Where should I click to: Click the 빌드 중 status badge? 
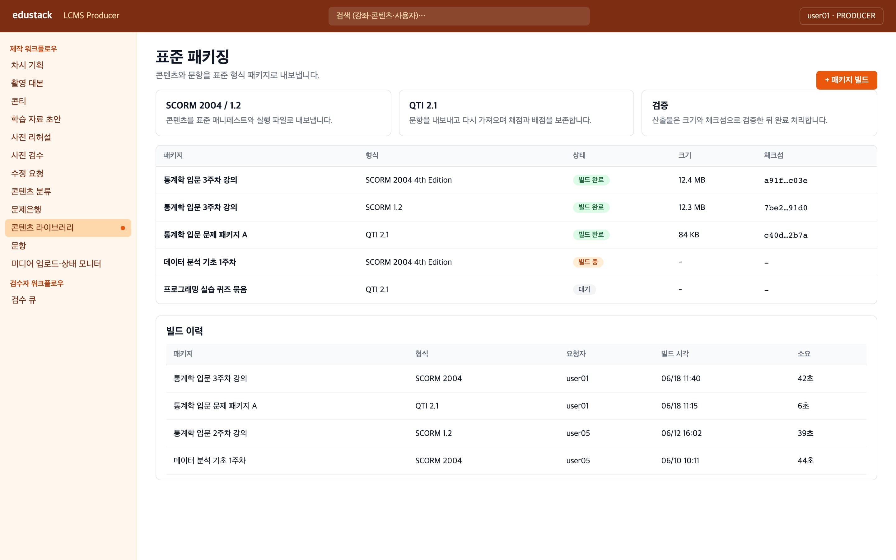tap(588, 262)
